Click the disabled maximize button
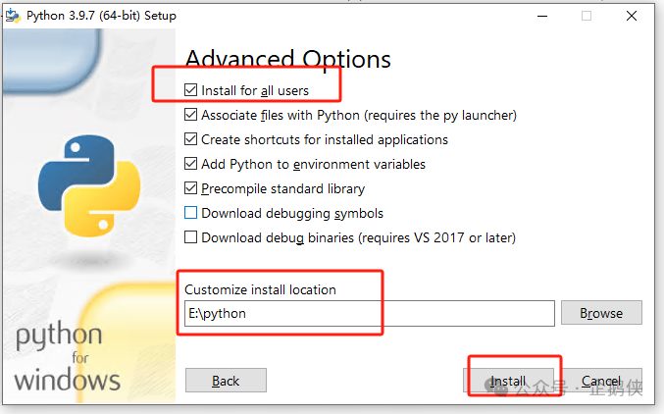Viewport: 664px width, 414px height. (587, 16)
